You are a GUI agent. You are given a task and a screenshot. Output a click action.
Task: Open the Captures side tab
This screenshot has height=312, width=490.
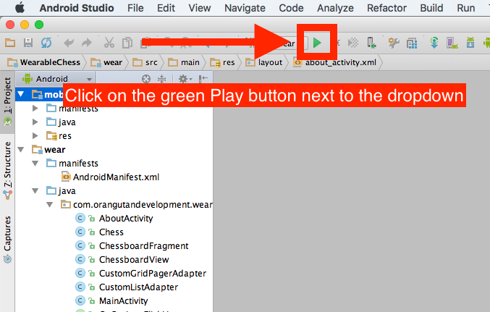coord(7,239)
